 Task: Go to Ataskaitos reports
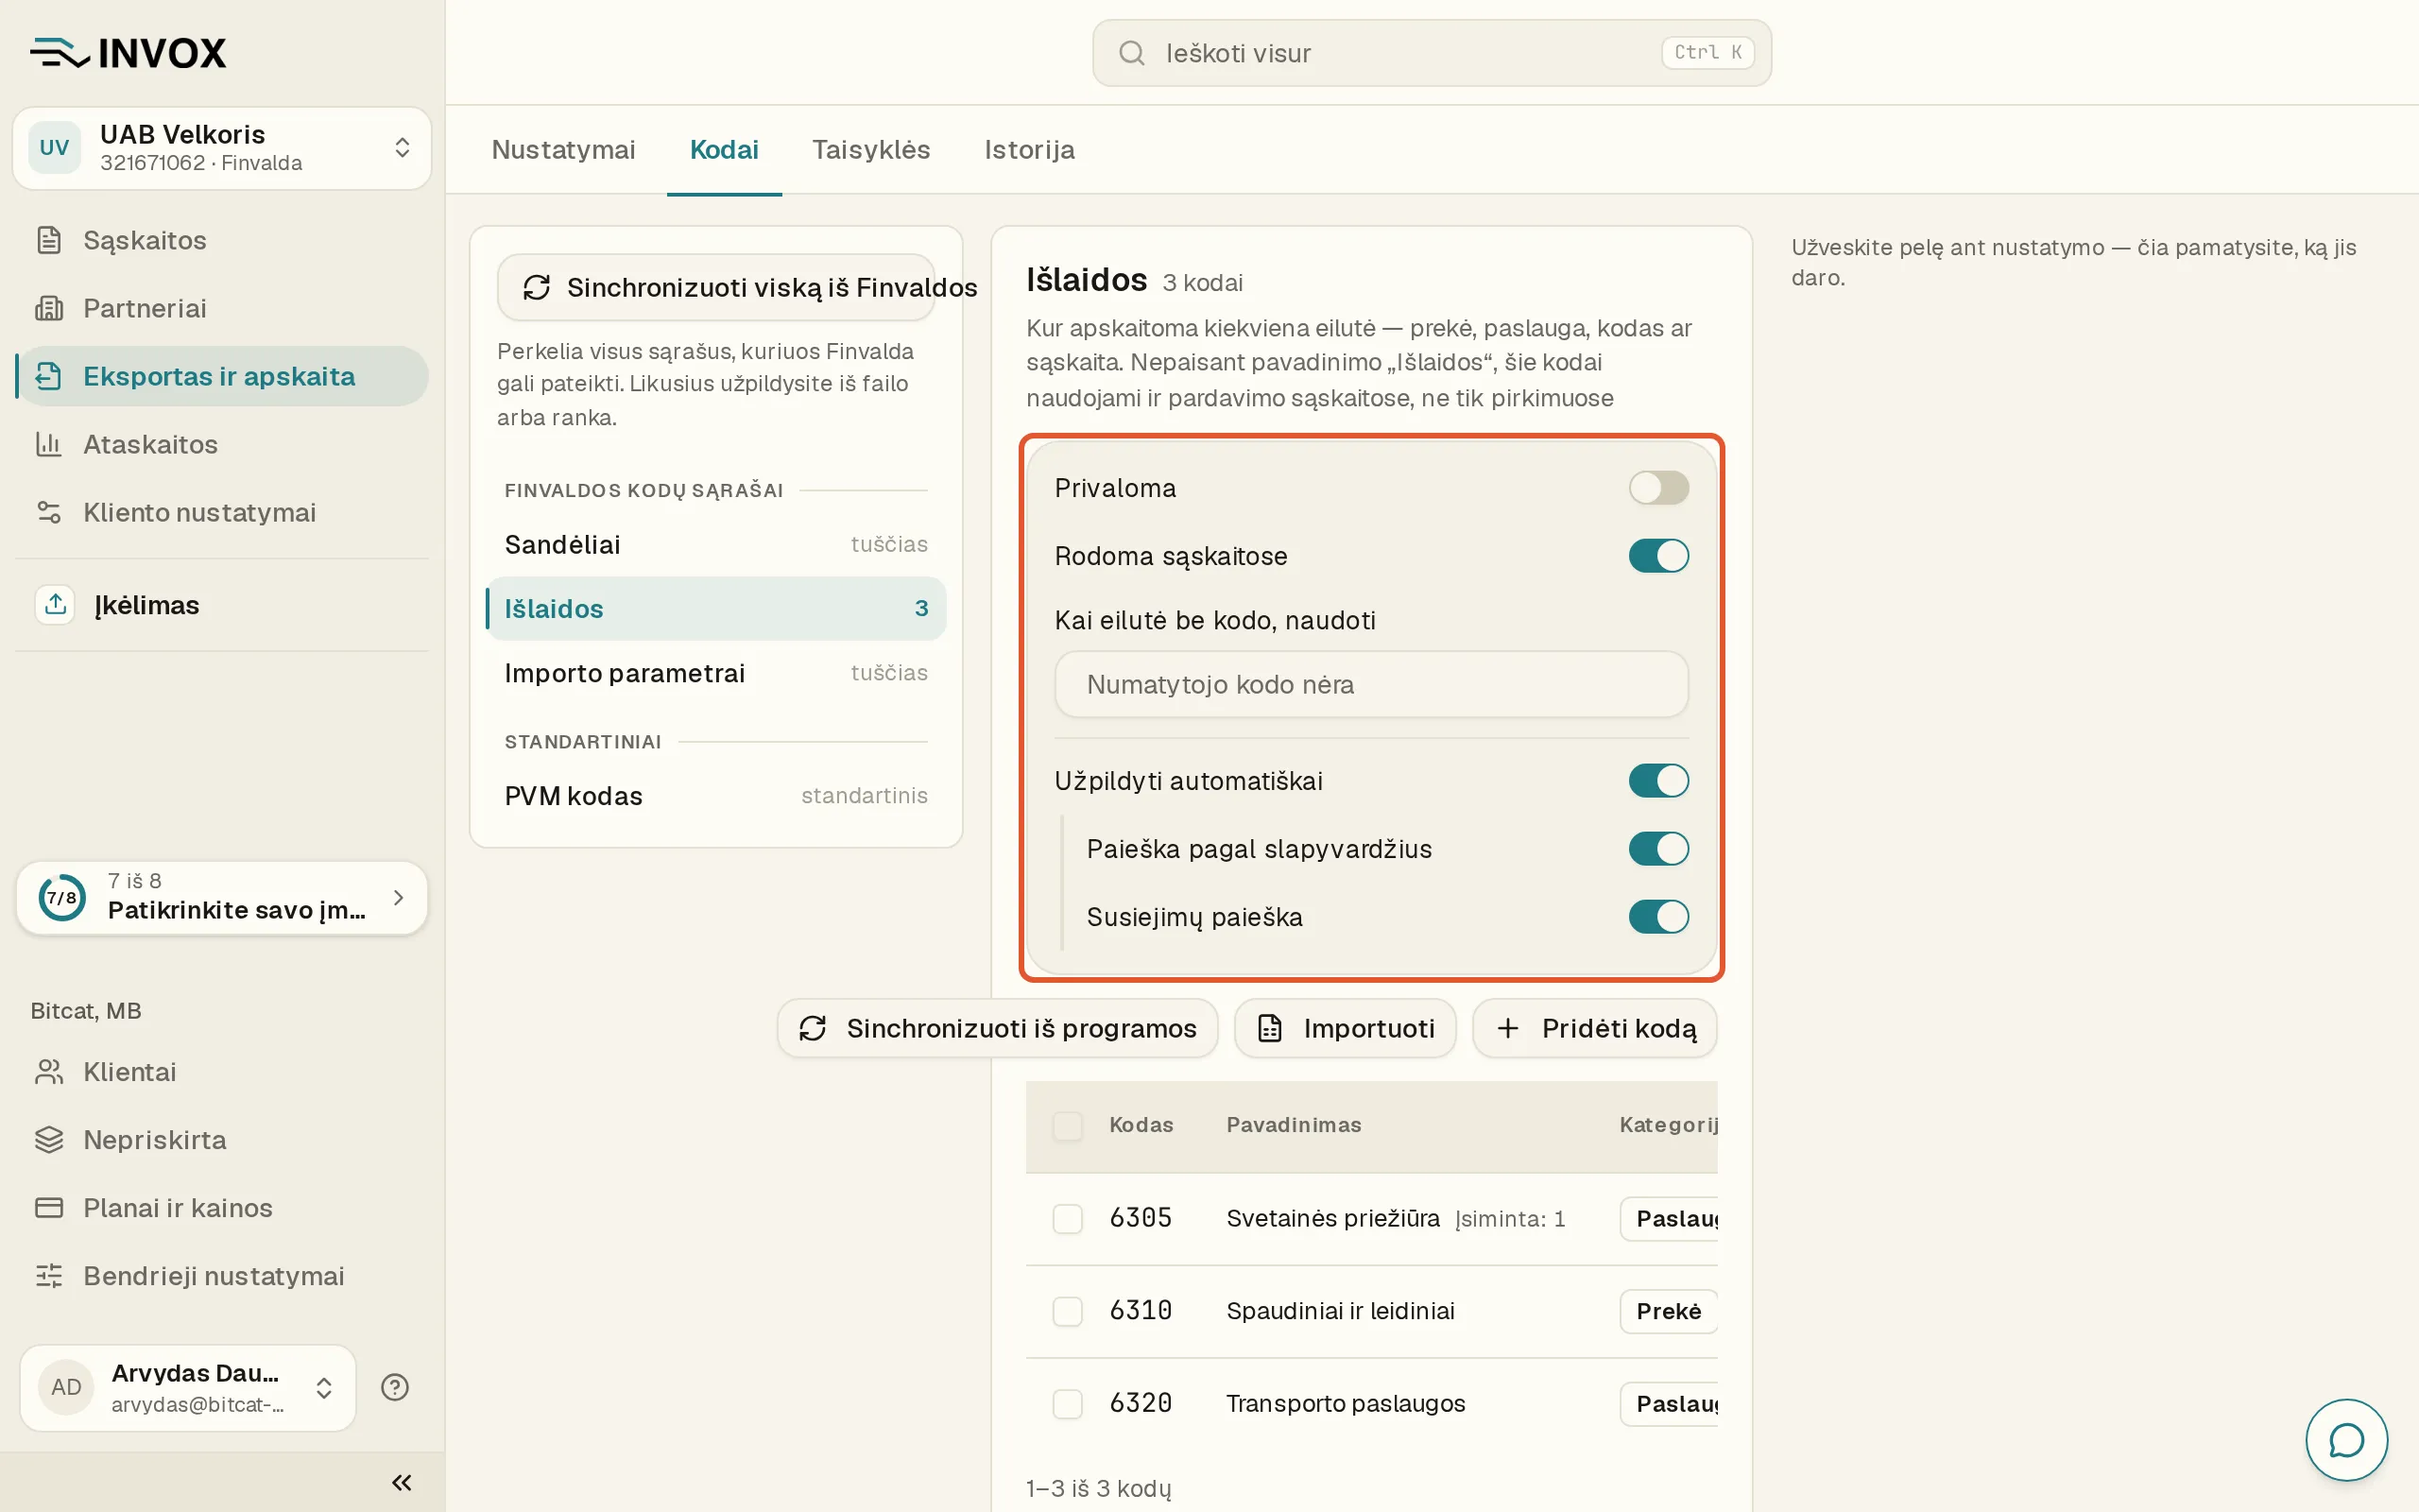click(x=222, y=444)
